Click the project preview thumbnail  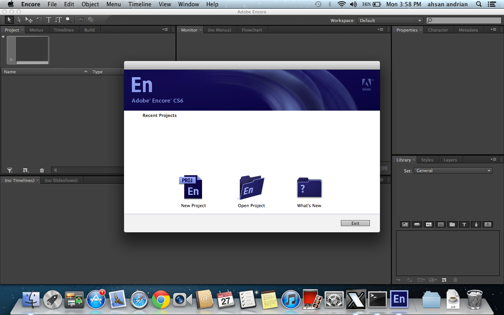click(x=28, y=50)
